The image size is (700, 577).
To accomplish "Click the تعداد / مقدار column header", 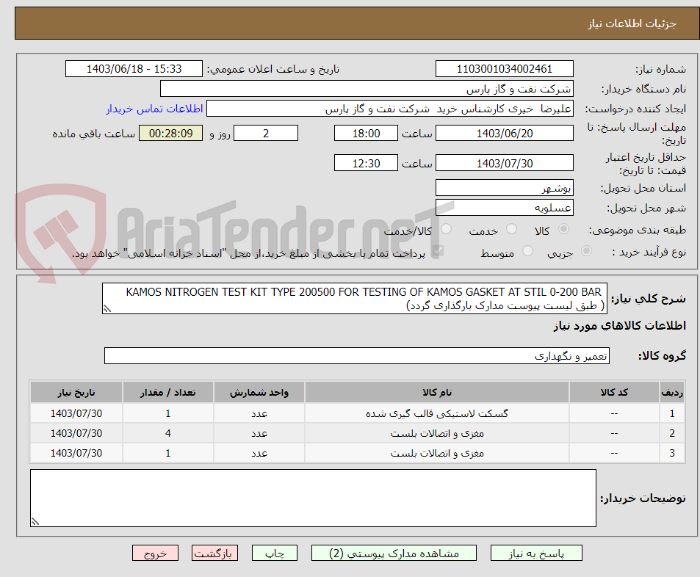I will pyautogui.click(x=168, y=392).
